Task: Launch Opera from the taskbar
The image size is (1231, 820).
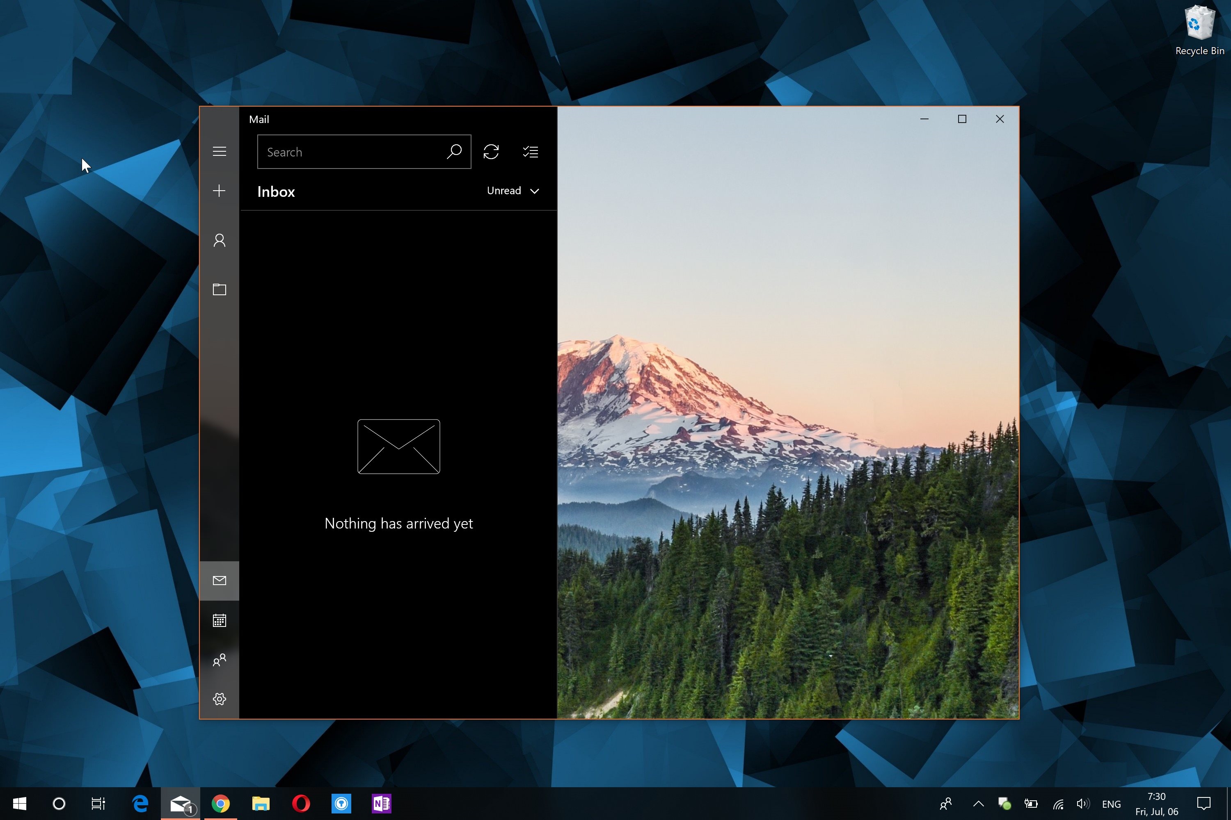Action: coord(301,803)
